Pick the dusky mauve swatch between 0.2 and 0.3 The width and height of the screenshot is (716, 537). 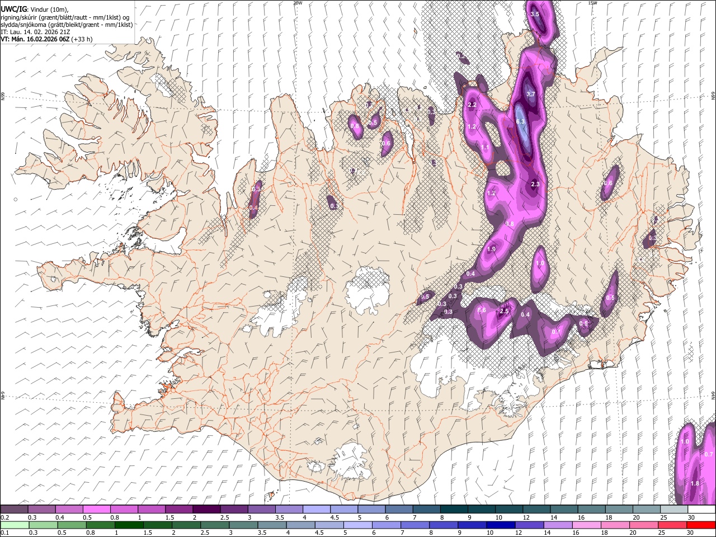point(14,509)
